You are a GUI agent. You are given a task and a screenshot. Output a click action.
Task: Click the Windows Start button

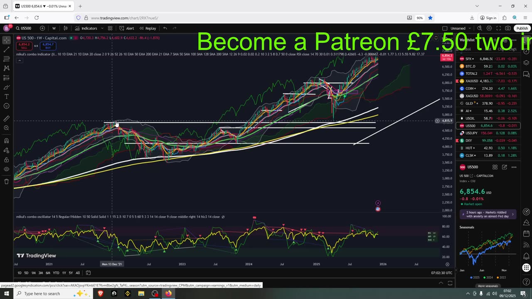pyautogui.click(x=7, y=294)
